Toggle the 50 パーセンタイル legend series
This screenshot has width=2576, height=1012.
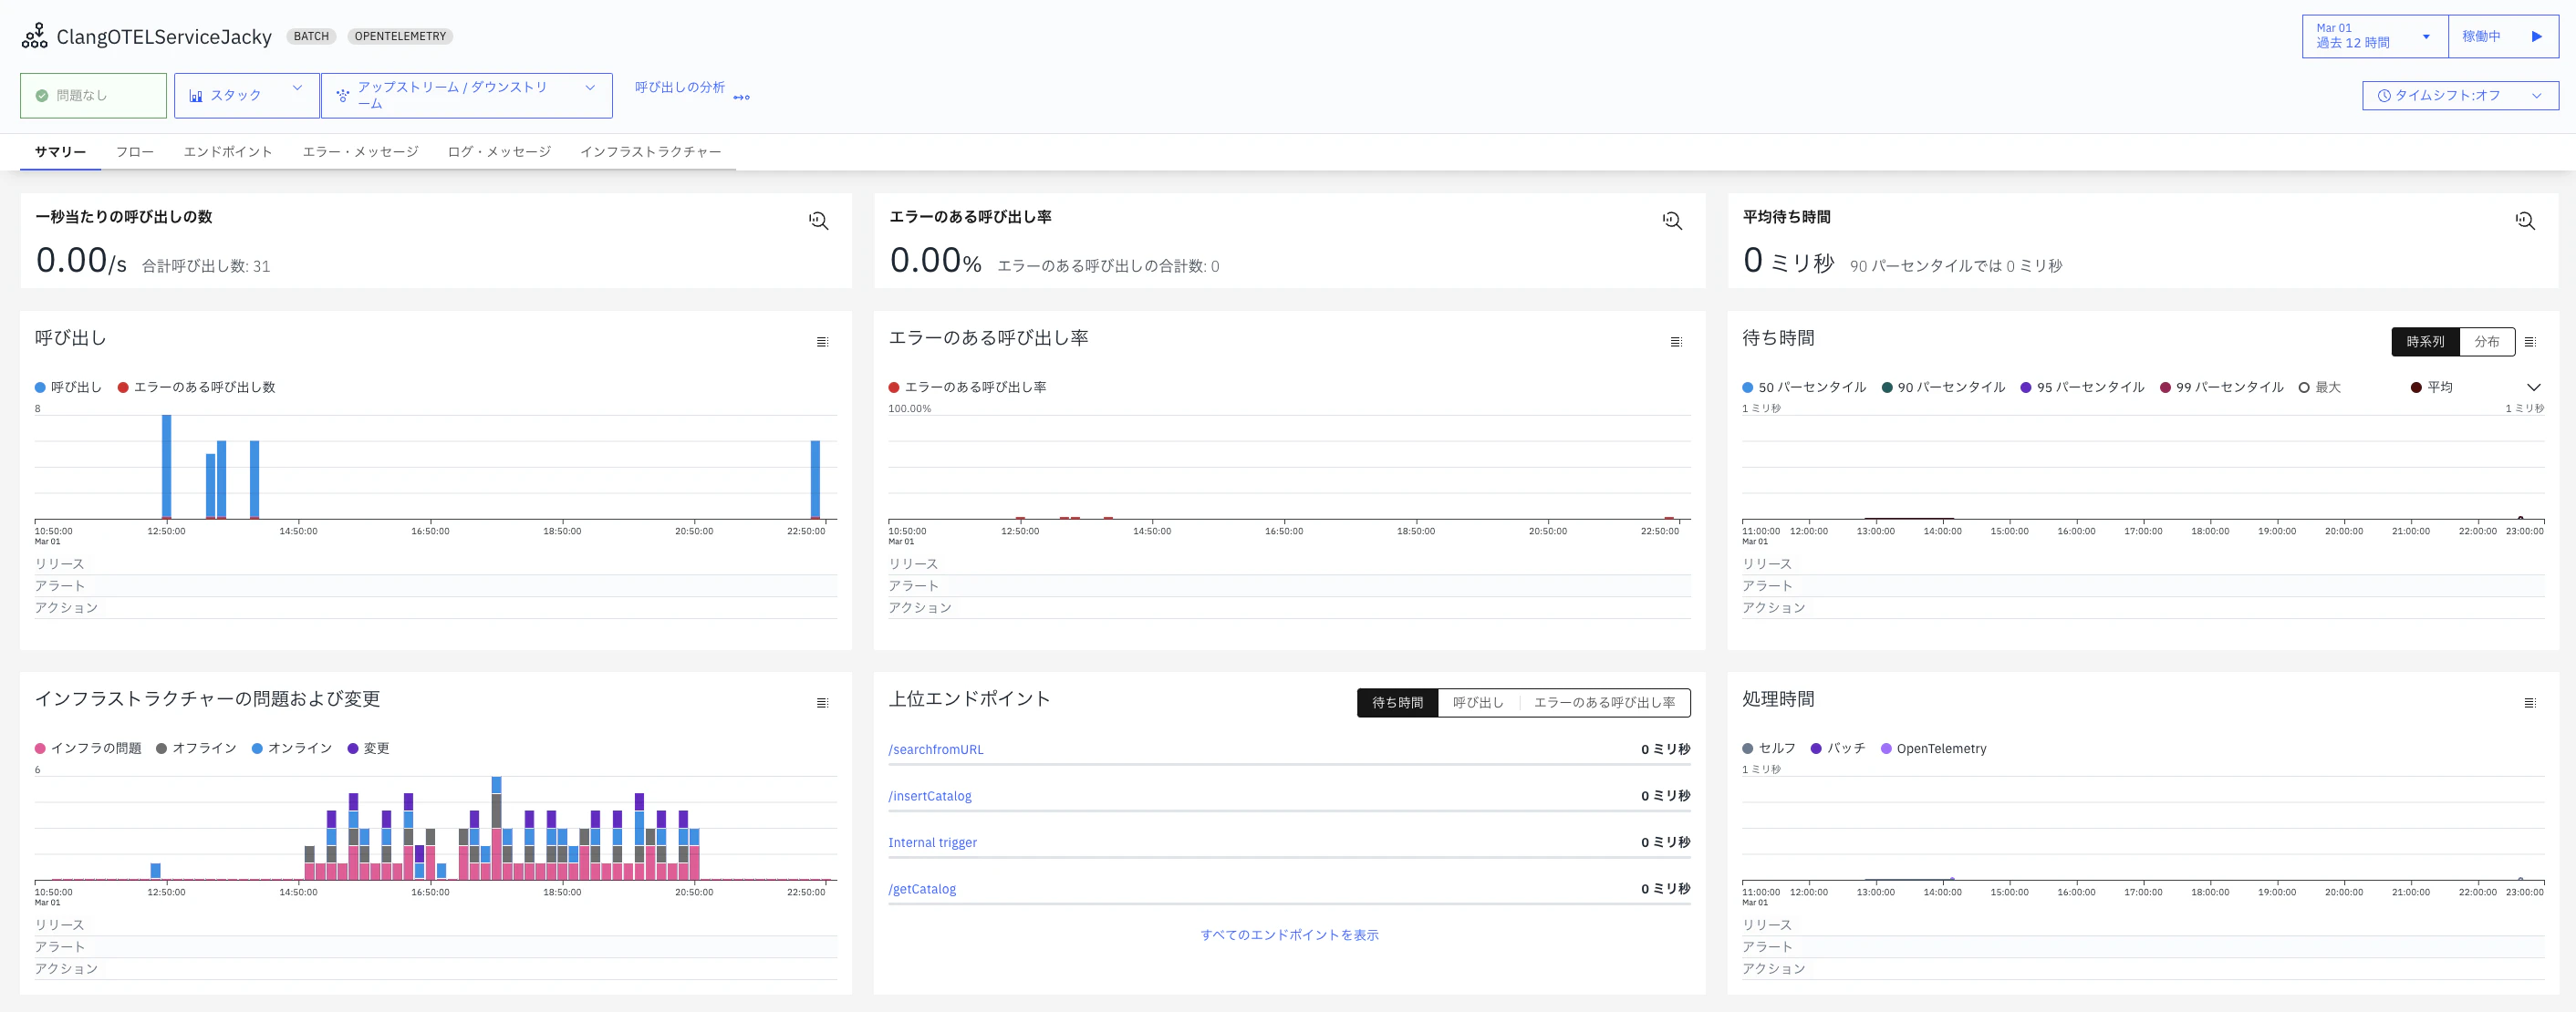click(x=1804, y=387)
